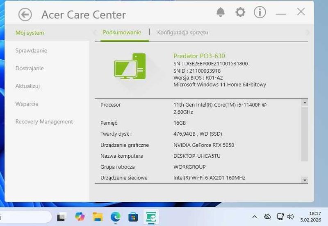Viewport: 328px width, 226px height.
Task: Click the 11th Gen Intel Core processor value
Action: pos(220,108)
